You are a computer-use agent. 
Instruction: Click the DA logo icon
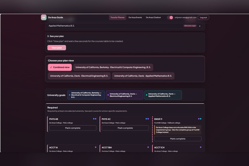(44, 18)
